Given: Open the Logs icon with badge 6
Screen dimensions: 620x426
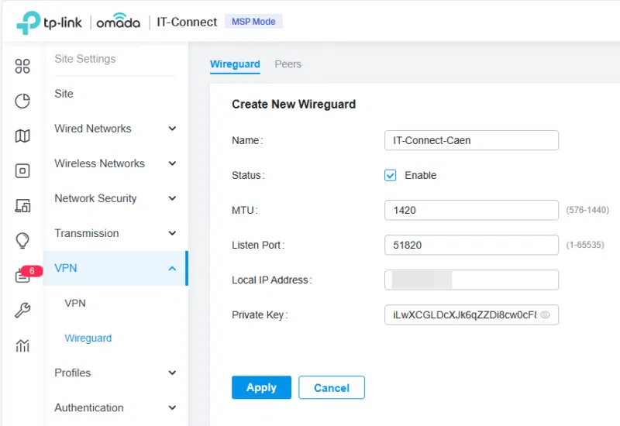Looking at the screenshot, I should [22, 276].
